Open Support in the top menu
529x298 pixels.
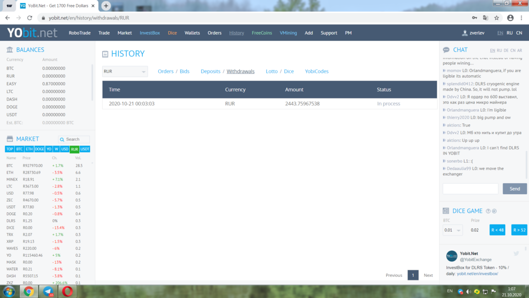click(329, 33)
